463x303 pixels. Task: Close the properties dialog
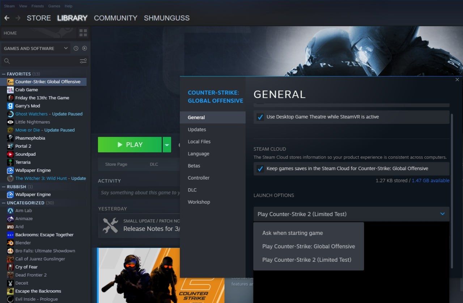(x=457, y=80)
